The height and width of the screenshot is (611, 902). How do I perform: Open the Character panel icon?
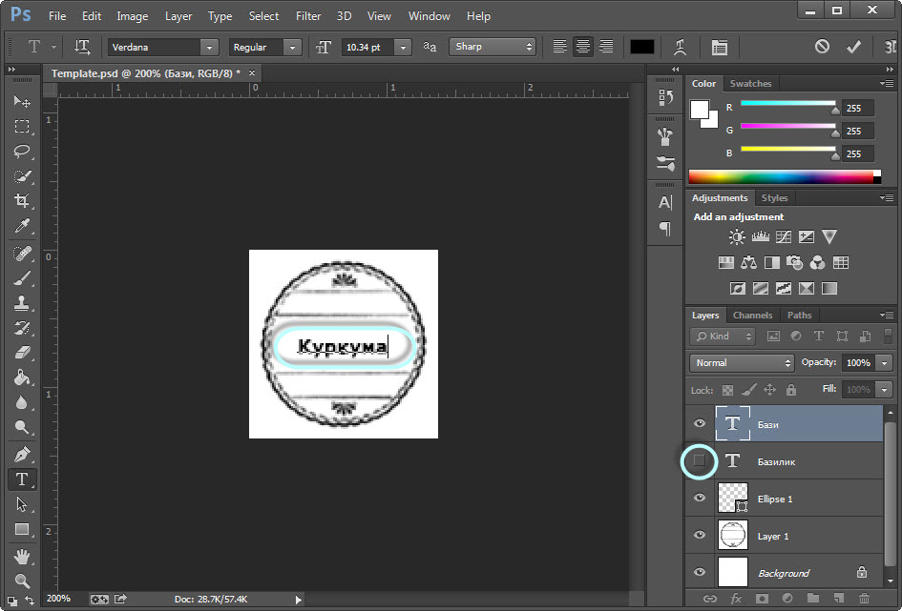[x=664, y=201]
